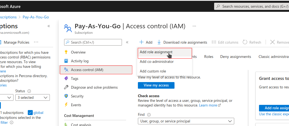
Task: Collapse the resource menu with double chevron
Action: pos(127,42)
